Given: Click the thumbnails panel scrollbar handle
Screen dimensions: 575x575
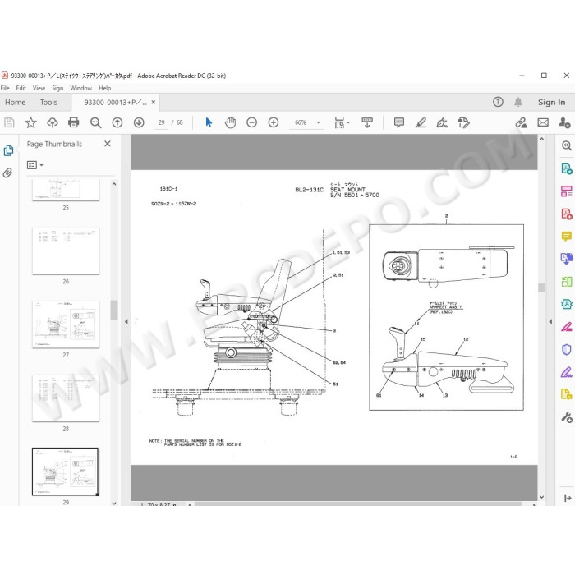Looking at the screenshot, I should tap(114, 310).
